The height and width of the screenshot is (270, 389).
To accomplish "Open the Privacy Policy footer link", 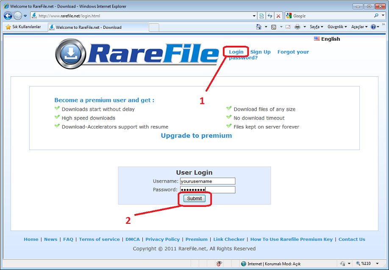I will (162, 239).
